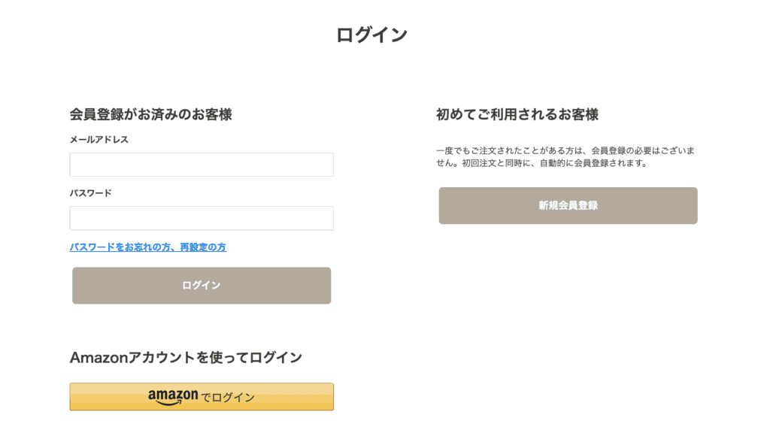Click the Amazonアカウントを使ってログイン heading

point(186,358)
